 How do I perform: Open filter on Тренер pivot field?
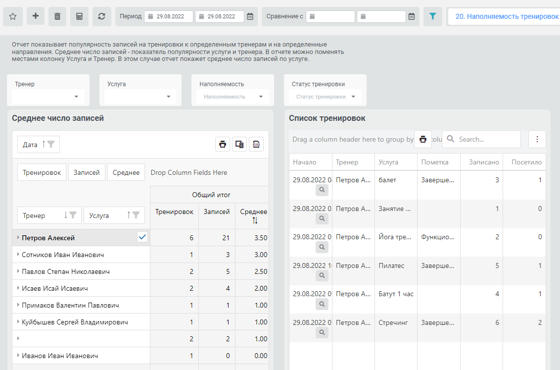click(x=73, y=215)
